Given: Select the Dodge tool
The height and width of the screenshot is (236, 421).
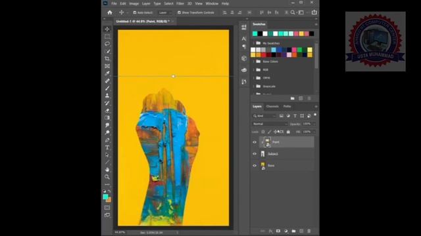Looking at the screenshot, I should click(107, 132).
